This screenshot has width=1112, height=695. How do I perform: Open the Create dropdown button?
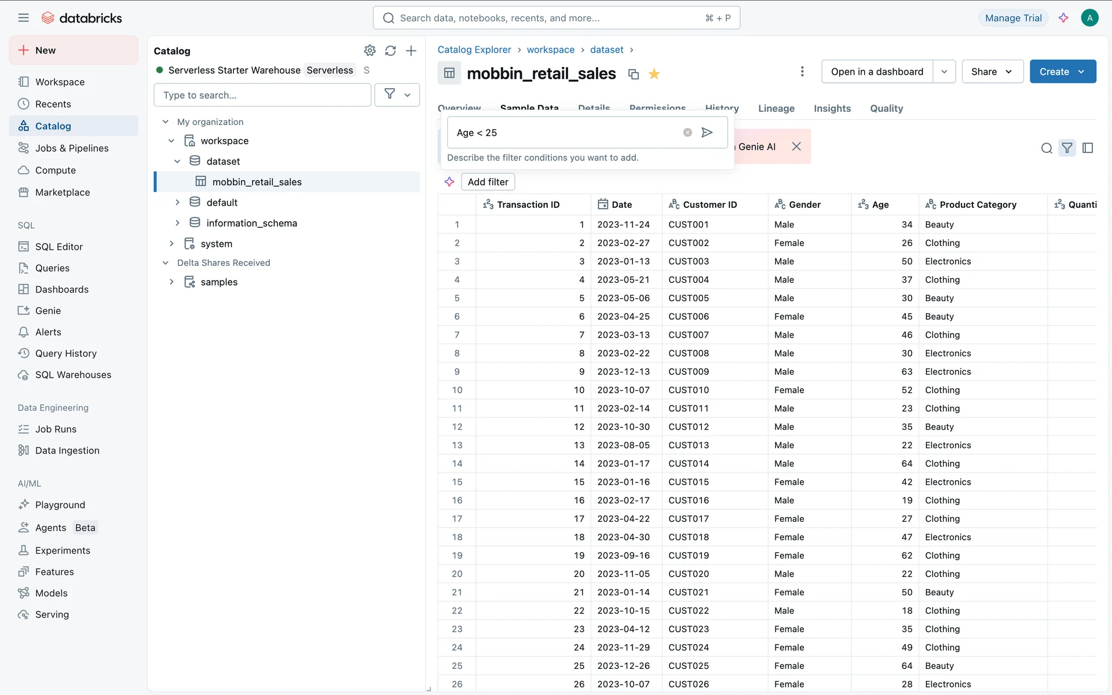tap(1062, 72)
